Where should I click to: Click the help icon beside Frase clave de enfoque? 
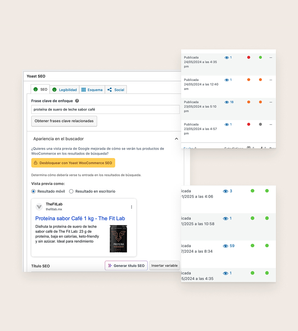tap(77, 101)
